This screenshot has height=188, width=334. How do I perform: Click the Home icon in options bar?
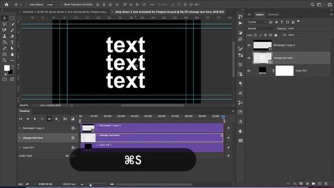point(6,5)
